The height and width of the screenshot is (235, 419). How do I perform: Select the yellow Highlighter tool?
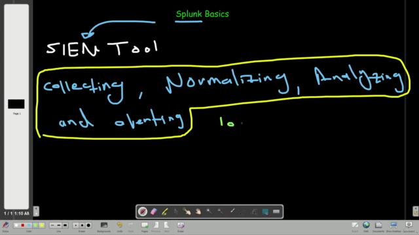click(x=165, y=211)
